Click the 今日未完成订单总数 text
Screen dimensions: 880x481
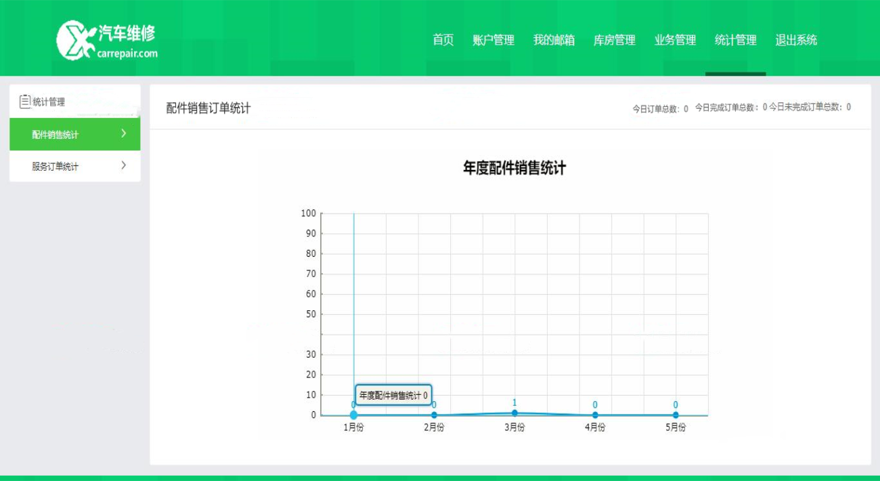[810, 107]
